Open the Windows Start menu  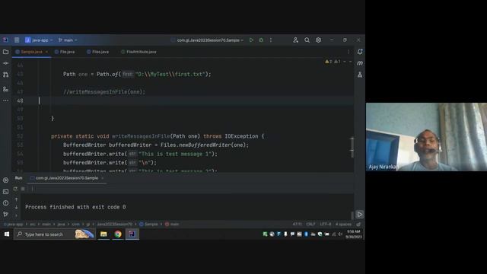[x=7, y=234]
